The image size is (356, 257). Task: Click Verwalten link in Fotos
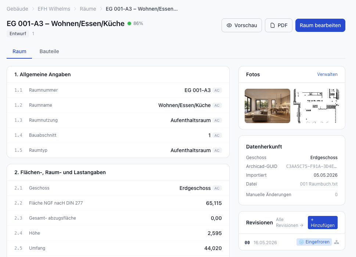pos(327,74)
